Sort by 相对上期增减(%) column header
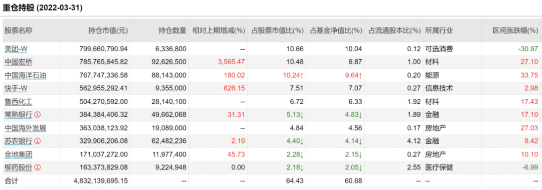The height and width of the screenshot is (190, 542). [219, 31]
